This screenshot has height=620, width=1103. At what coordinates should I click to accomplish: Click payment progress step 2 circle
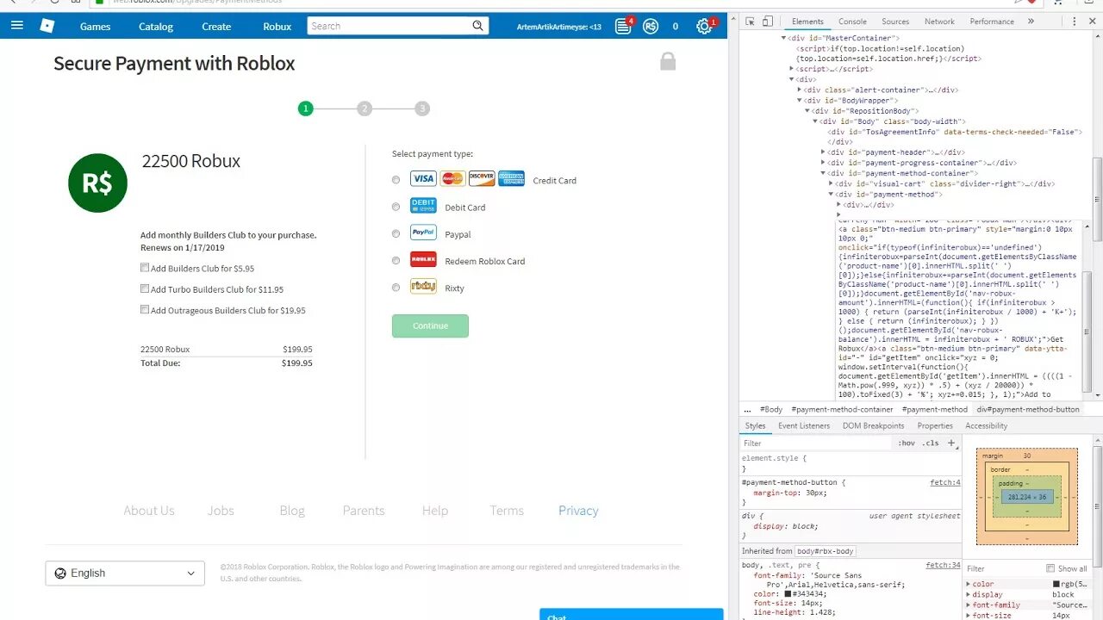[365, 108]
